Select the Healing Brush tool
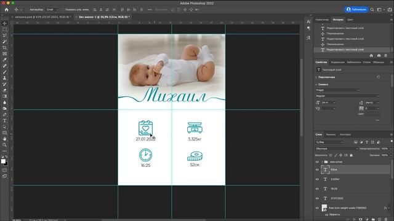 coord(4,66)
